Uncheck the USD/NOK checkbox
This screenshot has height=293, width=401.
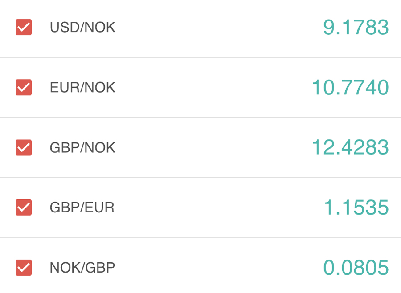pyautogui.click(x=24, y=27)
